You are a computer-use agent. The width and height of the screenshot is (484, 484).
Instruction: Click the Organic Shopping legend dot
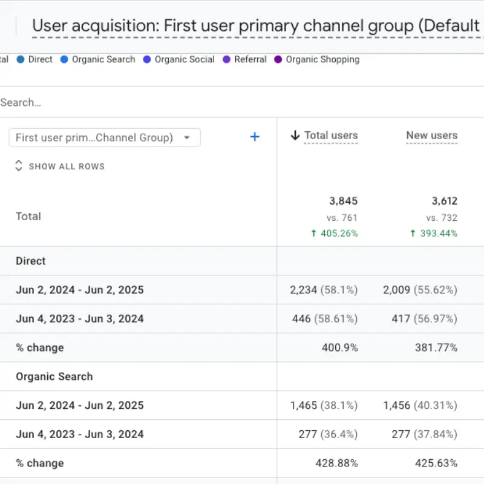coord(278,59)
